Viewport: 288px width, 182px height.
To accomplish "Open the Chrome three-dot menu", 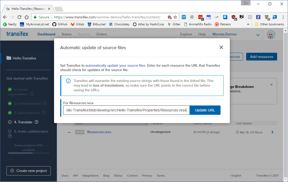I will coord(283,17).
